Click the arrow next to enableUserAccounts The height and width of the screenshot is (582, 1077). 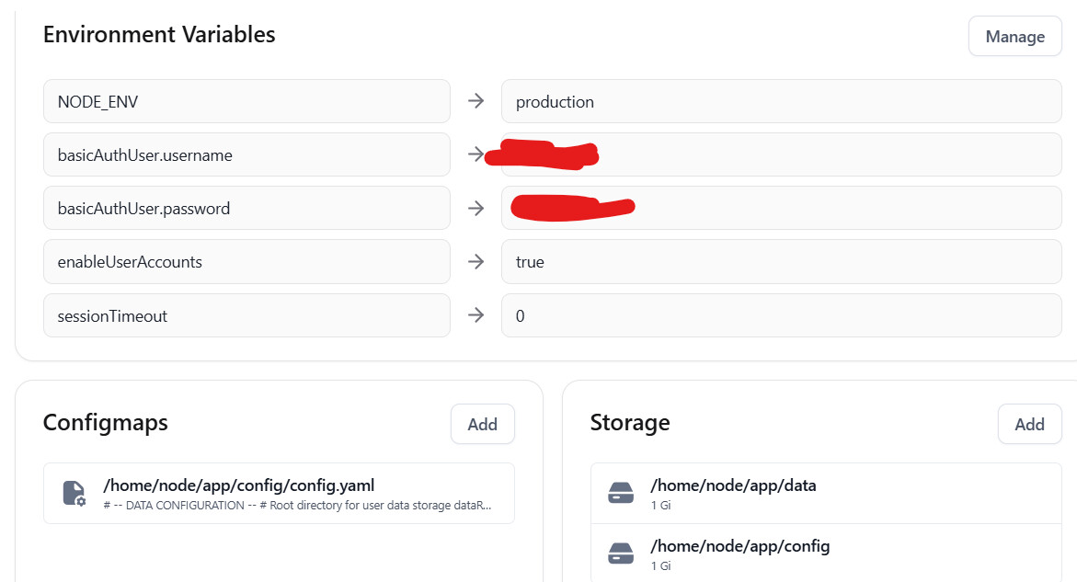(x=475, y=262)
